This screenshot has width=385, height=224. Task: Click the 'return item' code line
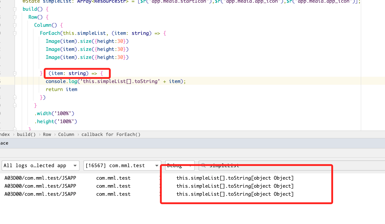(61, 89)
